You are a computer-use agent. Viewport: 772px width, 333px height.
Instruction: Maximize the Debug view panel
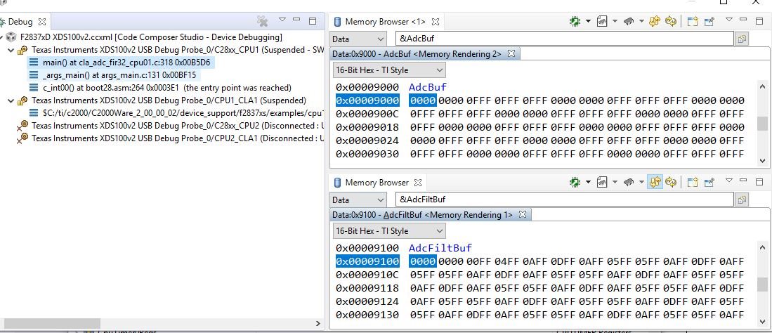pos(313,20)
